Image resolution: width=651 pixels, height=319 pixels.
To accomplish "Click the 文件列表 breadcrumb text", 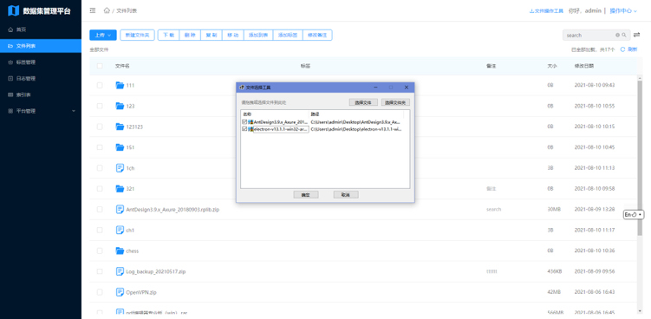I will 127,10.
